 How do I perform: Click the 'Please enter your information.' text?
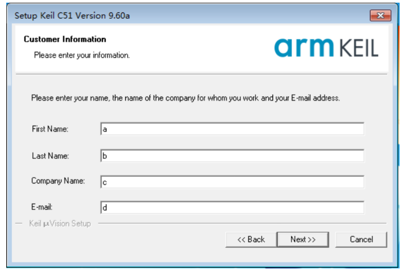[82, 55]
